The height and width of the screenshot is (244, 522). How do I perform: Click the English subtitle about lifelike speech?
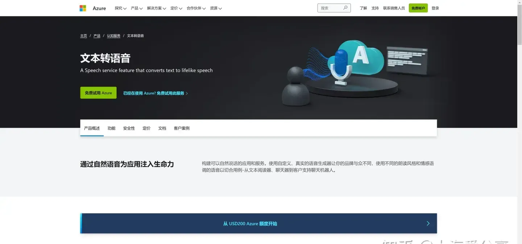click(x=146, y=70)
